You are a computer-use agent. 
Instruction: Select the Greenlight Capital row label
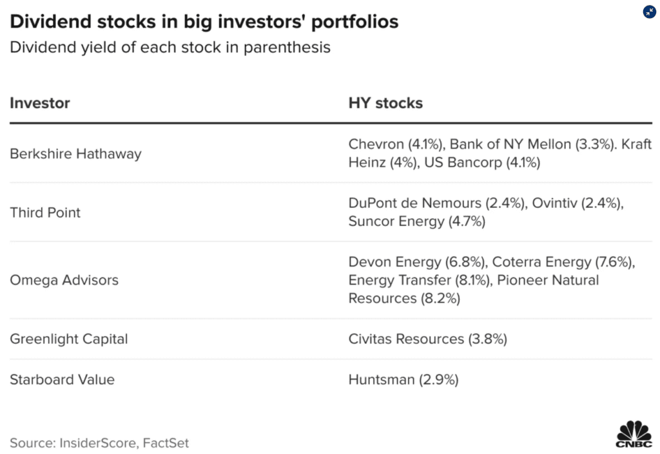pyautogui.click(x=69, y=339)
